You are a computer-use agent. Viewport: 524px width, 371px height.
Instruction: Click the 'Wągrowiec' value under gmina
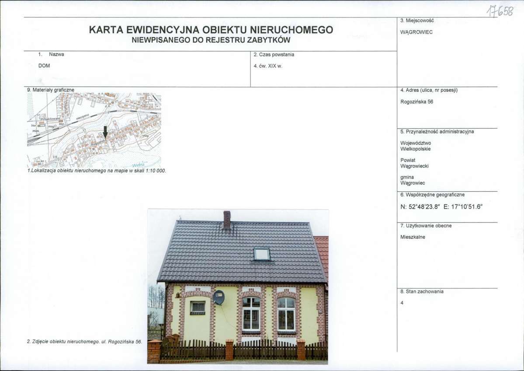pyautogui.click(x=413, y=183)
